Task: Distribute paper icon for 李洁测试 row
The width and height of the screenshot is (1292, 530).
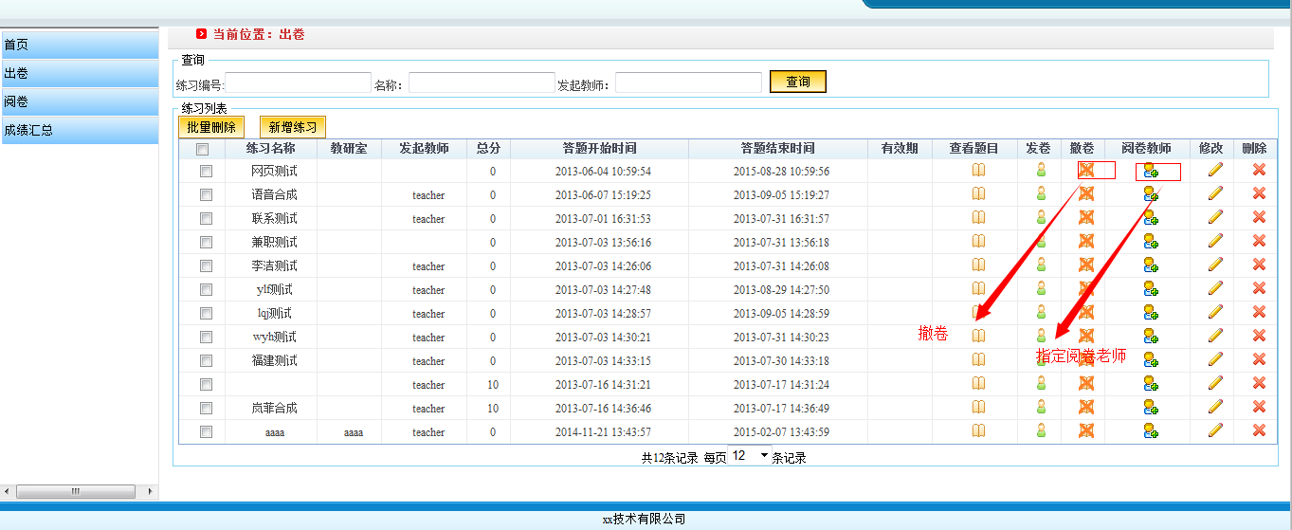Action: 1041,265
